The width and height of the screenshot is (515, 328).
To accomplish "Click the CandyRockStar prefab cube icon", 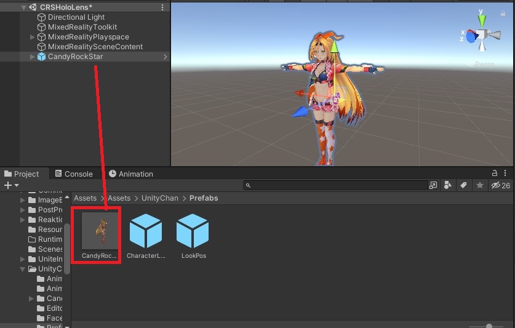I will click(41, 57).
